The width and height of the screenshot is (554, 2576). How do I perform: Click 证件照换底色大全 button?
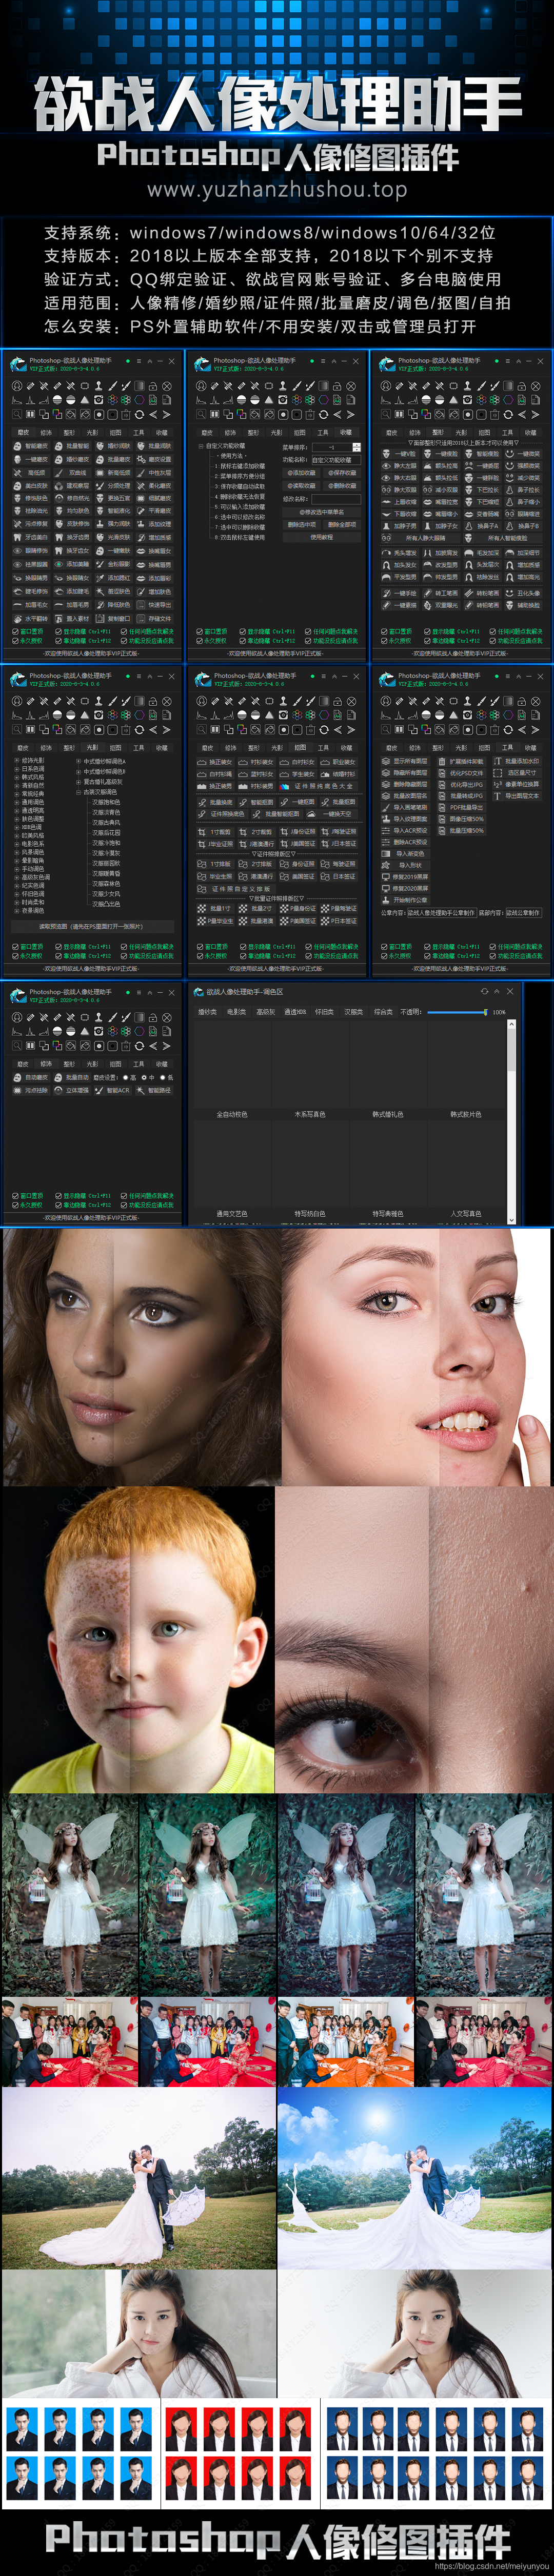pyautogui.click(x=317, y=786)
